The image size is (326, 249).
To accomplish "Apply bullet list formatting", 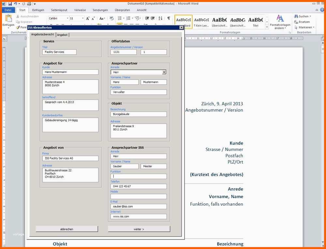I will click(120, 19).
